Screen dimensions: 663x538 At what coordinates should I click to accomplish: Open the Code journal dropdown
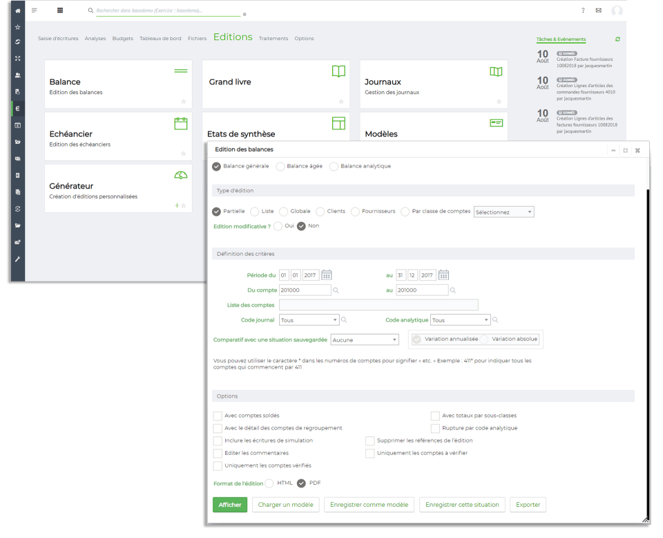309,320
